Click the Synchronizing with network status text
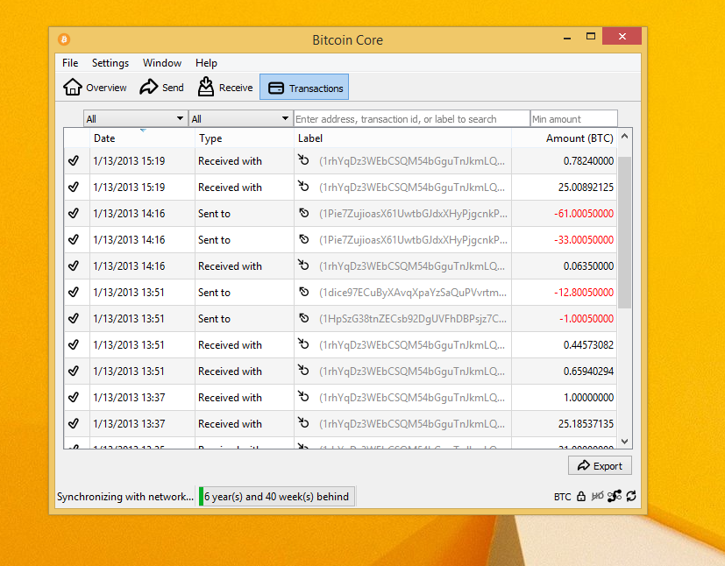Image resolution: width=725 pixels, height=566 pixels. 124,497
